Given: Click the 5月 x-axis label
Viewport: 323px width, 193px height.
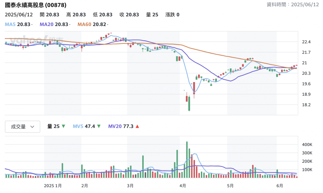Looking at the screenshot, I should [230, 186].
